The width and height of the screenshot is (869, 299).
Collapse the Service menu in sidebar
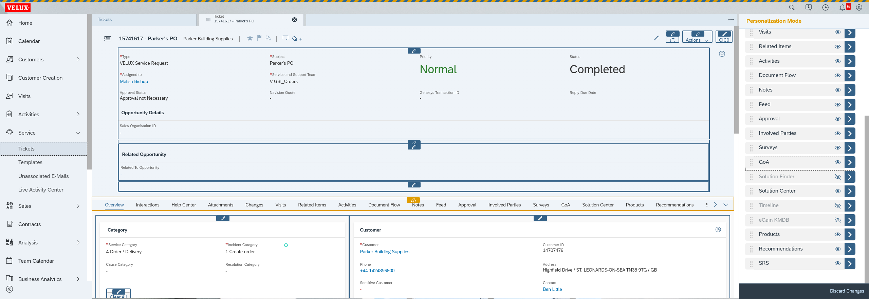click(x=78, y=133)
